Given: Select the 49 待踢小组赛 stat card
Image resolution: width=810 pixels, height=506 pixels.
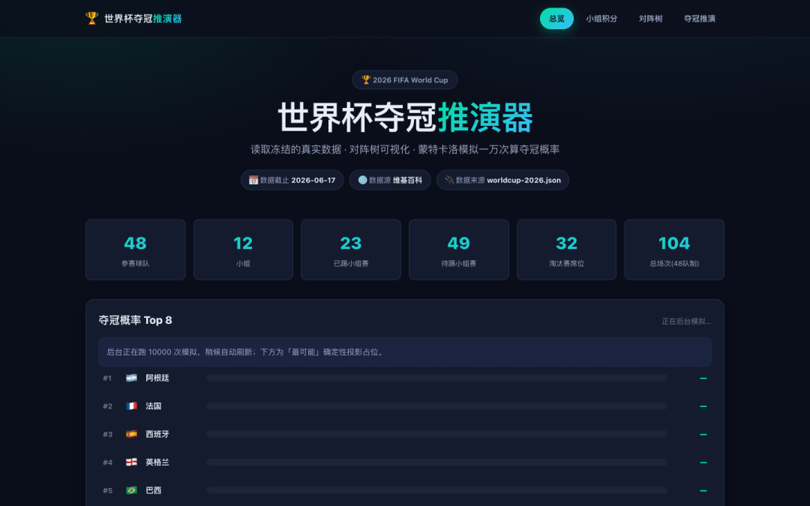Looking at the screenshot, I should (459, 250).
